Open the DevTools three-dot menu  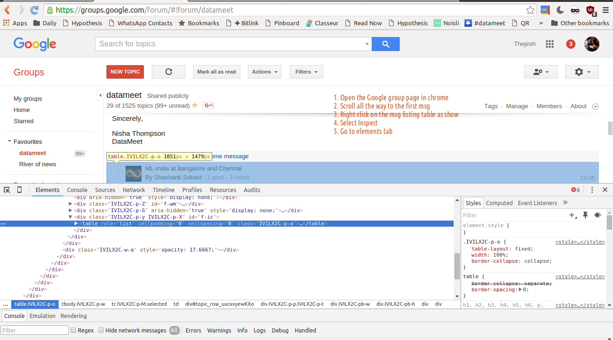pos(592,190)
